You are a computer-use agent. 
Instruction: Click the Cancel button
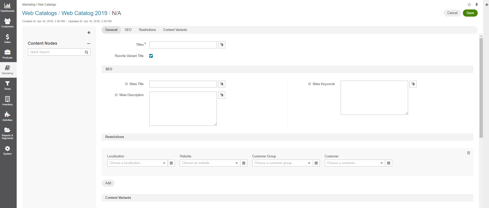point(452,13)
